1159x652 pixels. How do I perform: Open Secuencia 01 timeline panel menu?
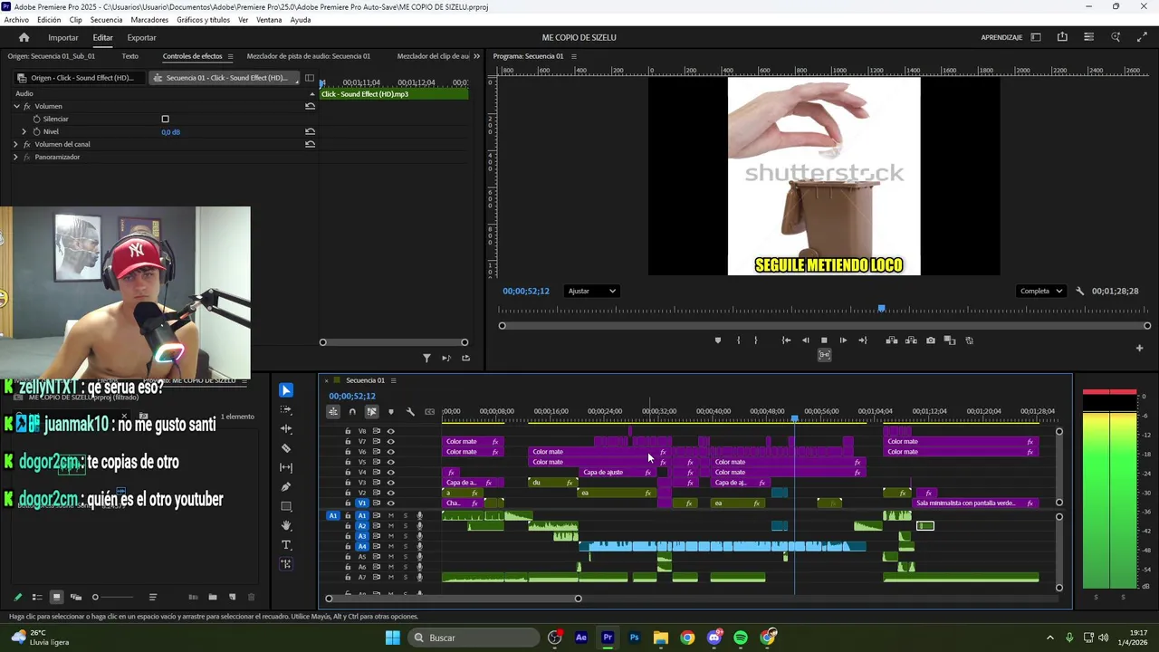[393, 380]
